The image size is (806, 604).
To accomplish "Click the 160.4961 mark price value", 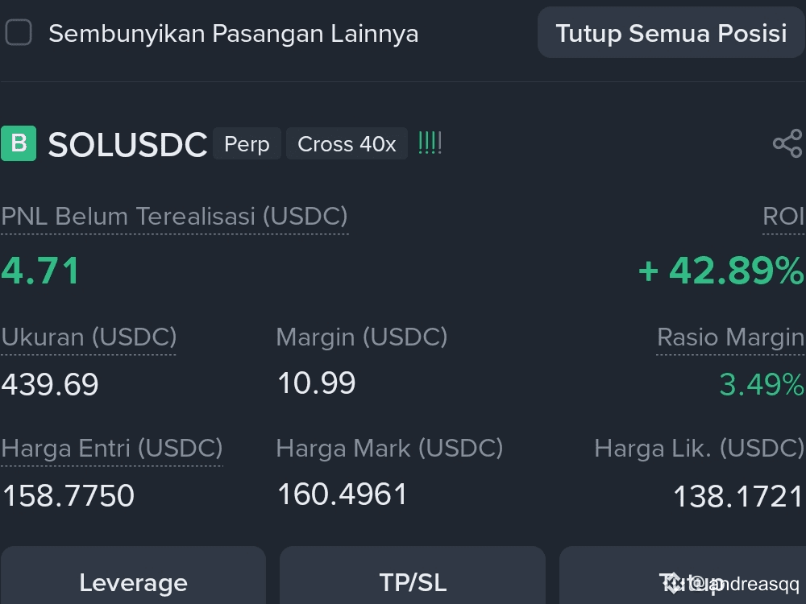I will click(x=342, y=494).
